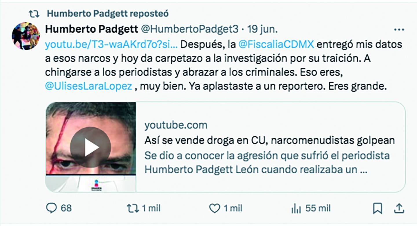Open Humberto Padgett's profile avatar
Screen dimensions: 417x226
25,36
